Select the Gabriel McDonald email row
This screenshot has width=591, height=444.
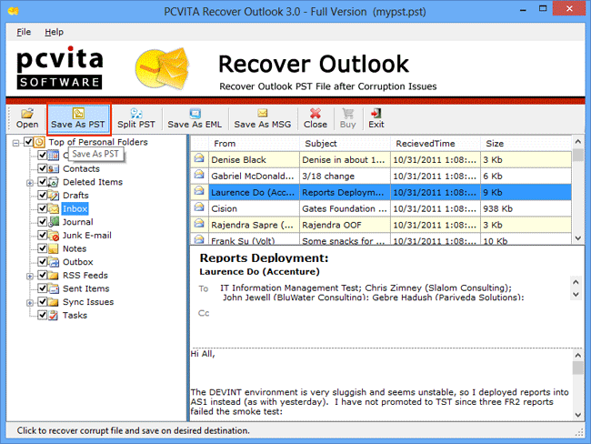(381, 177)
